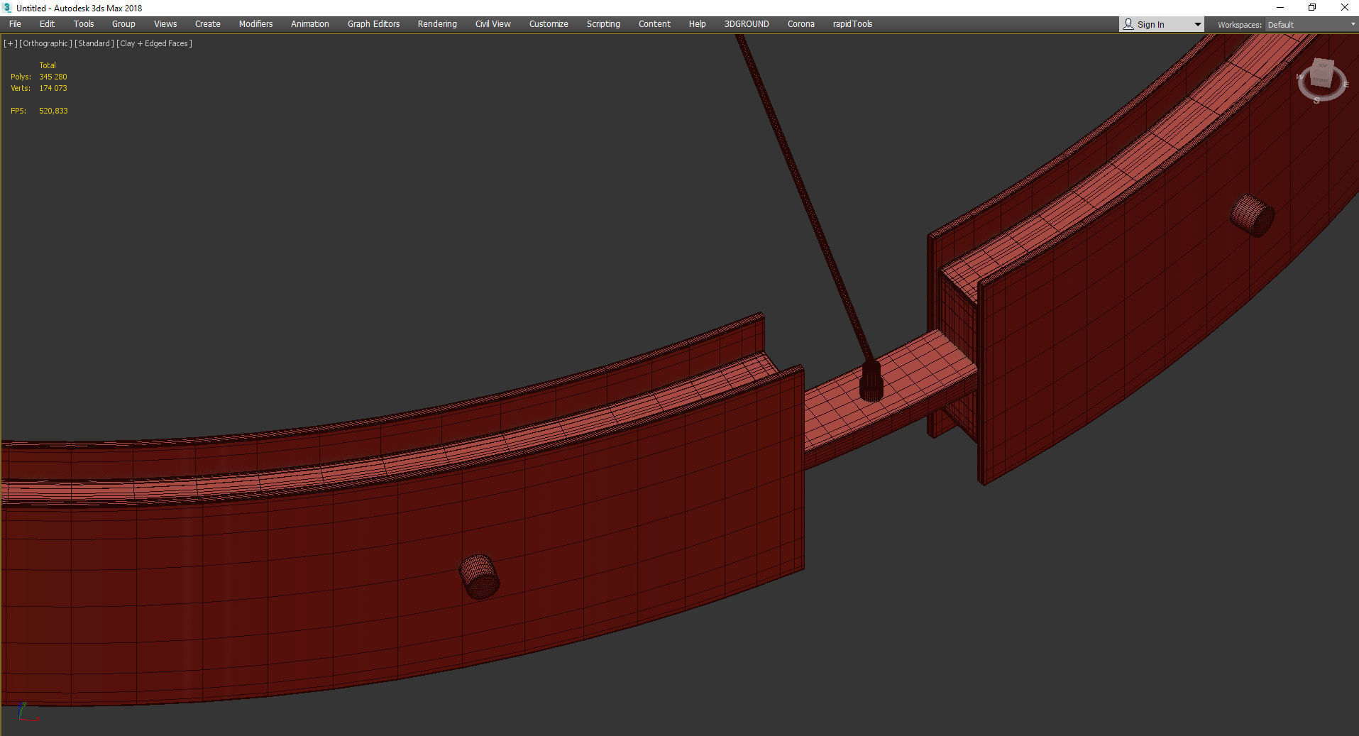The image size is (1359, 736).
Task: Open the Edit menu
Action: point(47,24)
